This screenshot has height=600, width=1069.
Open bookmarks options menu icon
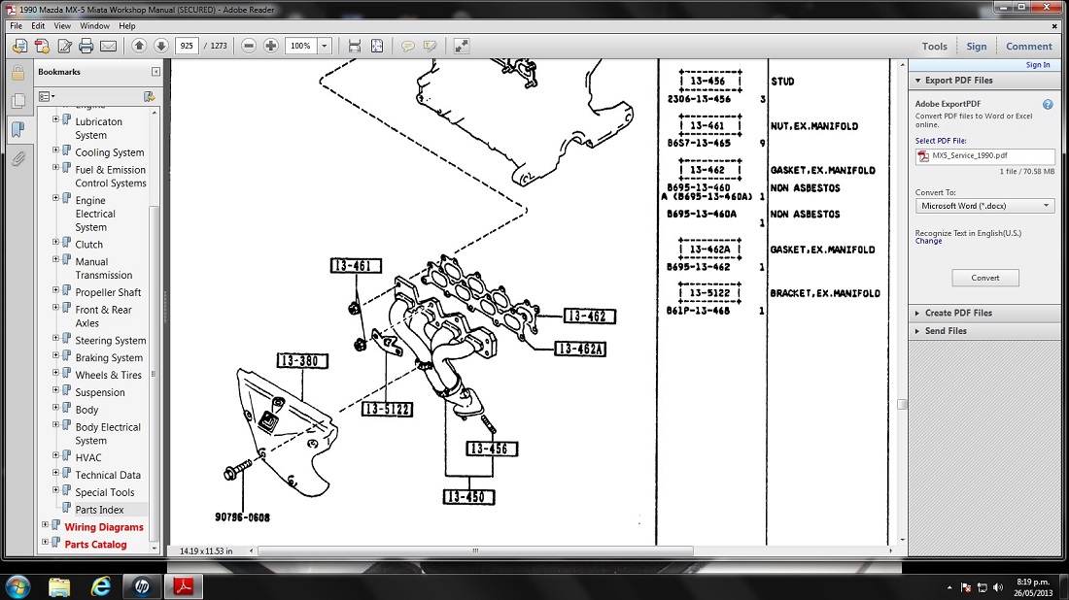pyautogui.click(x=47, y=97)
